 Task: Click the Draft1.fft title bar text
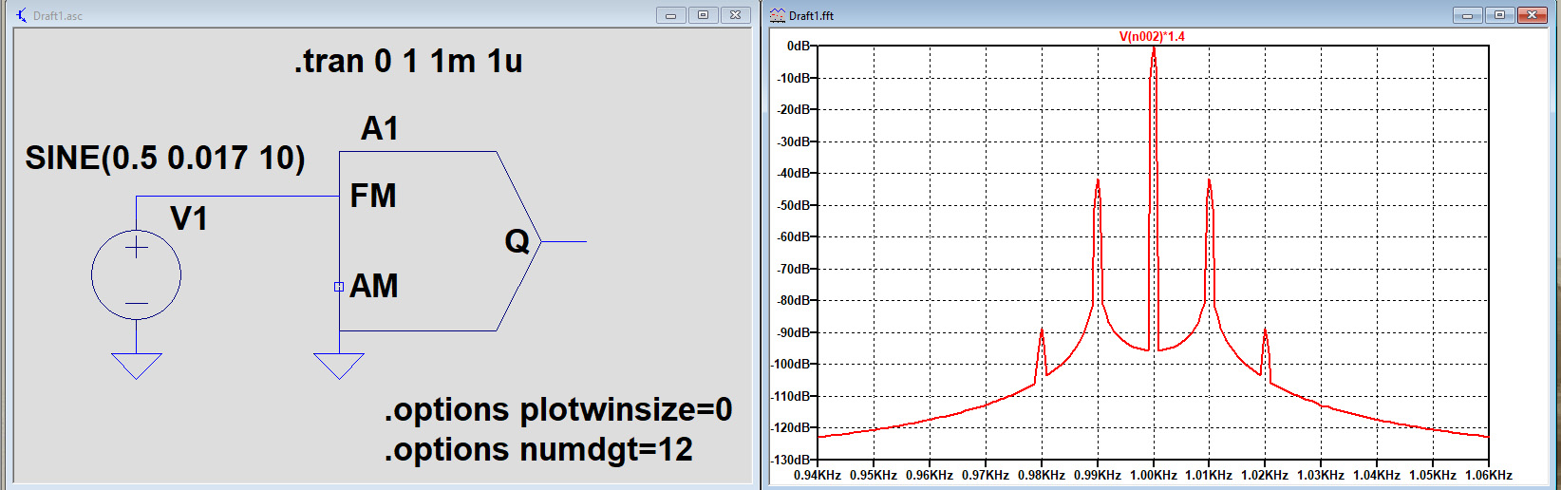tap(812, 16)
